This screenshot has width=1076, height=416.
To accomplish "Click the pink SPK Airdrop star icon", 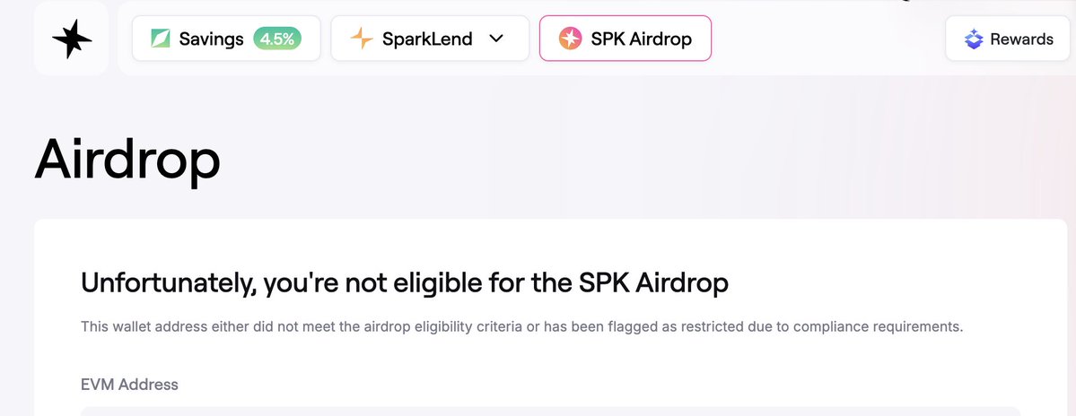I will click(x=570, y=39).
